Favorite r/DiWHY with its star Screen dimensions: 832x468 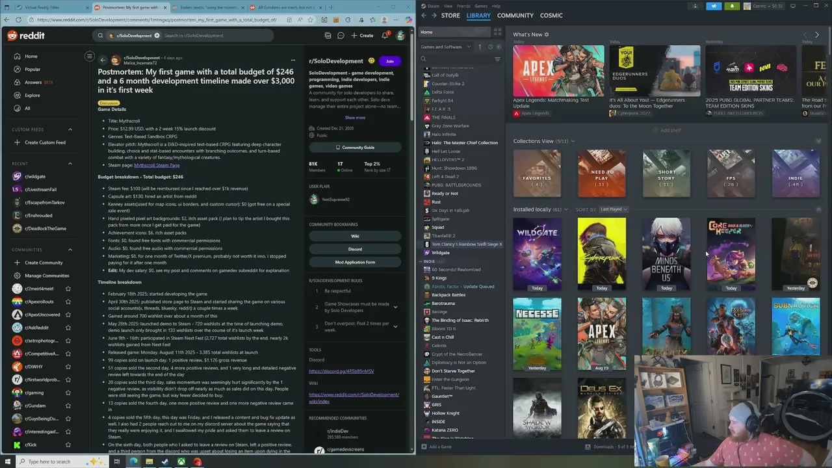68,367
